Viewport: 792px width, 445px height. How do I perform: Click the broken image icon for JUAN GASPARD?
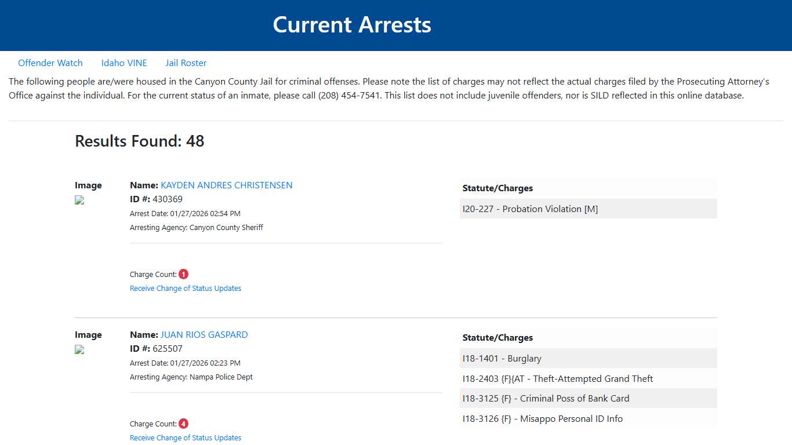pyautogui.click(x=78, y=349)
